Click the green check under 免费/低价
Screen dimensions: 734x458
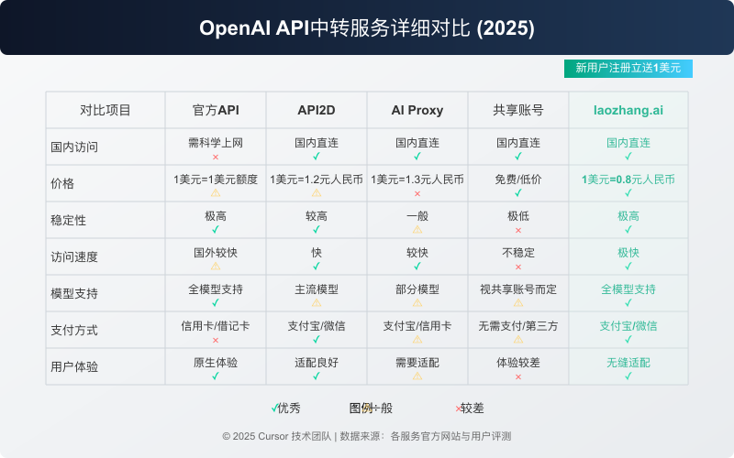click(x=518, y=192)
